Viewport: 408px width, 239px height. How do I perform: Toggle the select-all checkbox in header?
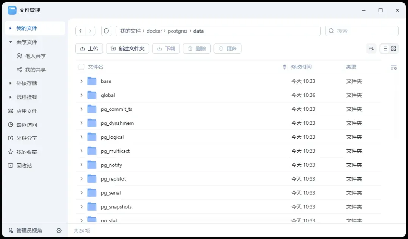(x=81, y=67)
